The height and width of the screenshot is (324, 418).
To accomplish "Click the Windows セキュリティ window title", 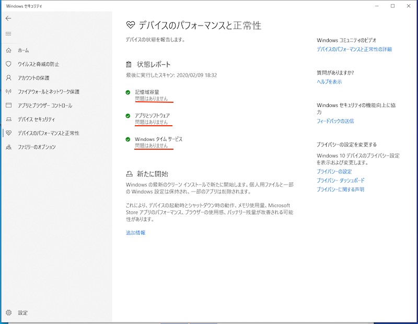I will click(x=24, y=6).
